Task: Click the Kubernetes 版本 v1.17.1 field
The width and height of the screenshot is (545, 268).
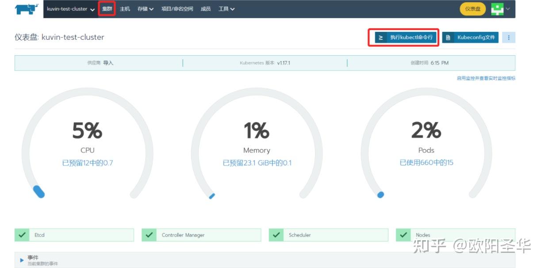Action: (x=265, y=63)
